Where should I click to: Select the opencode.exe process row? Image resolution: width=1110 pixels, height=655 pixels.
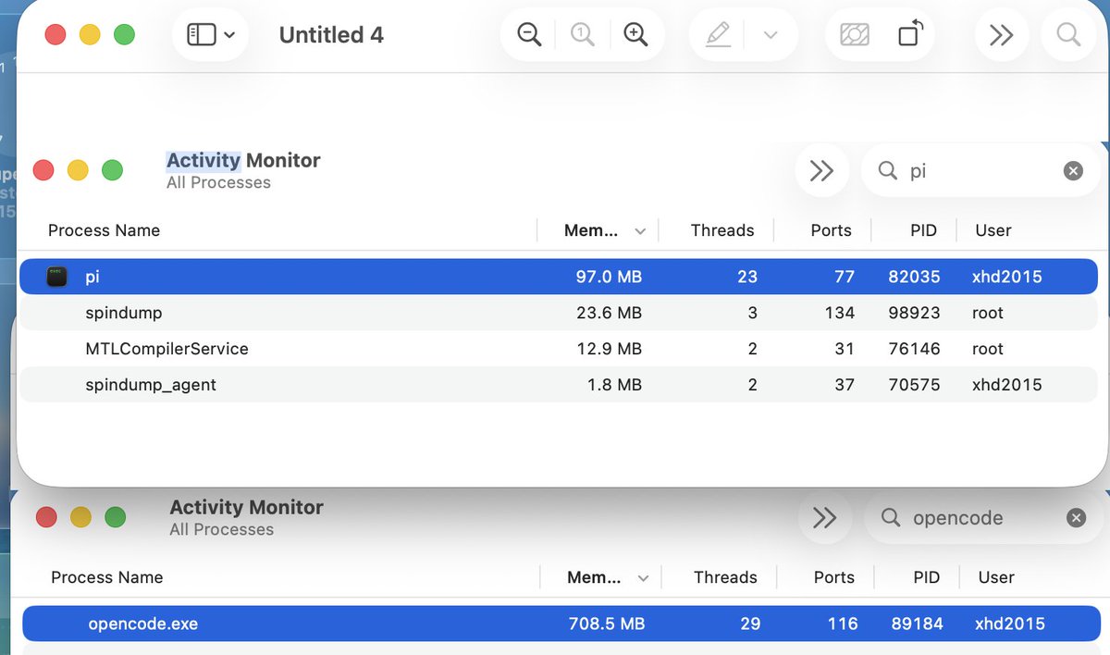coord(561,624)
